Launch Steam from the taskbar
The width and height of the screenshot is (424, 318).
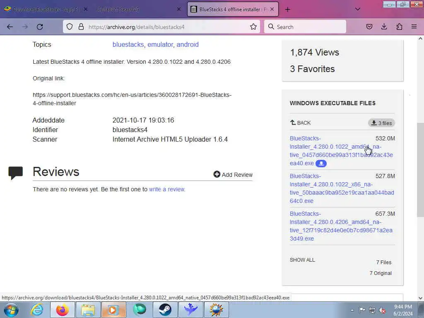(x=165, y=310)
